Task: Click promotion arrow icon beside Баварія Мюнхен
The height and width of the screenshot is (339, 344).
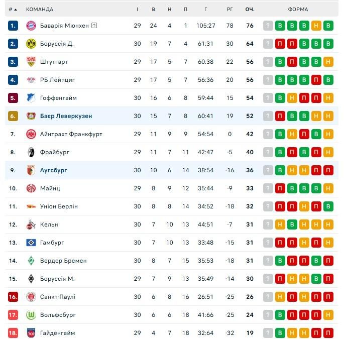Action: coord(94,26)
